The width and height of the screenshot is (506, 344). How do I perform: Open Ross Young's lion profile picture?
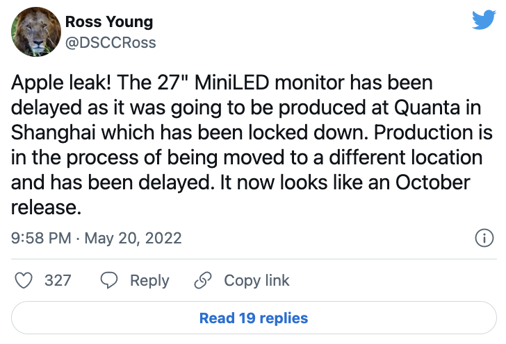(x=32, y=33)
